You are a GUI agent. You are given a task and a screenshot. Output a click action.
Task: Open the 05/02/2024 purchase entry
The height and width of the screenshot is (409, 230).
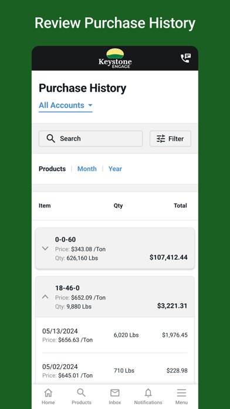(115, 371)
